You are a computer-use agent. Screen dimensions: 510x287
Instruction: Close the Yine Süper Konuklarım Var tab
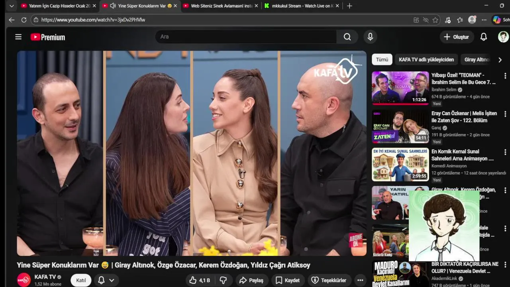(x=175, y=6)
